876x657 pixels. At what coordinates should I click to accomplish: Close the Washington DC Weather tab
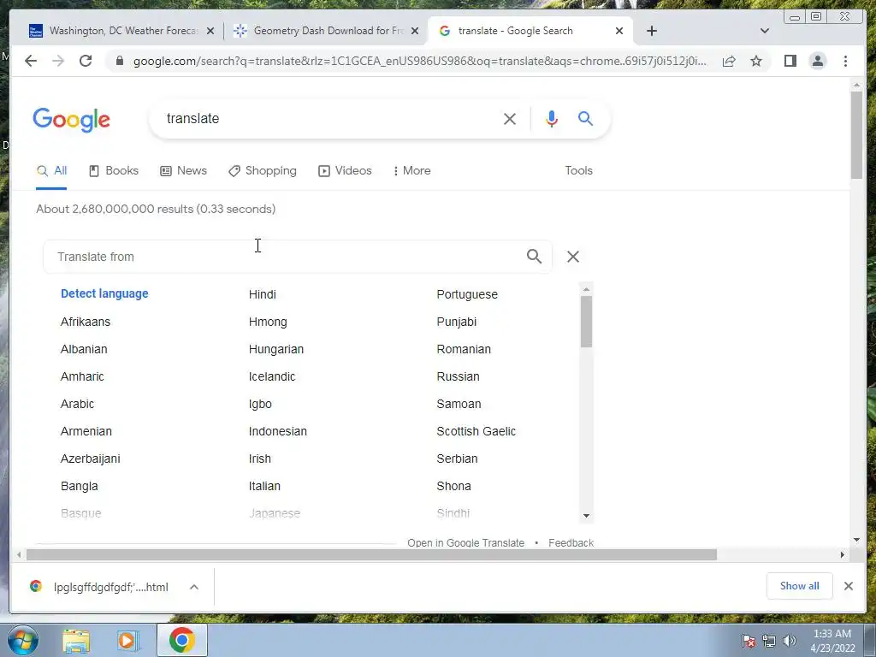point(210,31)
